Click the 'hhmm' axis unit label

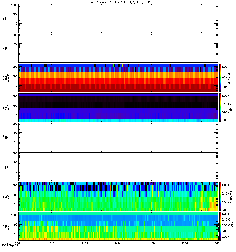(x=5, y=243)
